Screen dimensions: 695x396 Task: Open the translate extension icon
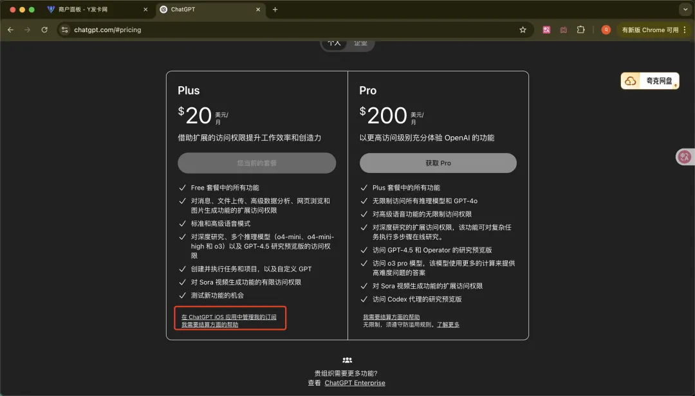coord(546,30)
